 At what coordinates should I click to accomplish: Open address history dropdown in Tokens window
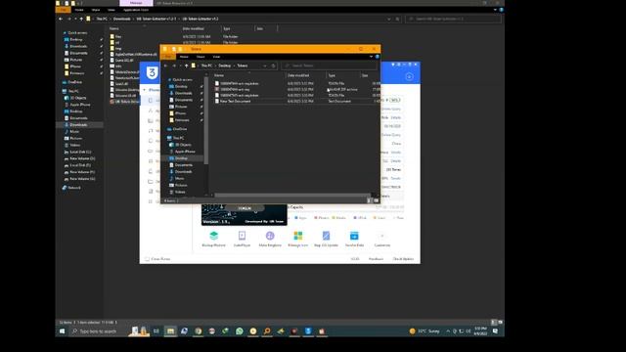[265, 66]
